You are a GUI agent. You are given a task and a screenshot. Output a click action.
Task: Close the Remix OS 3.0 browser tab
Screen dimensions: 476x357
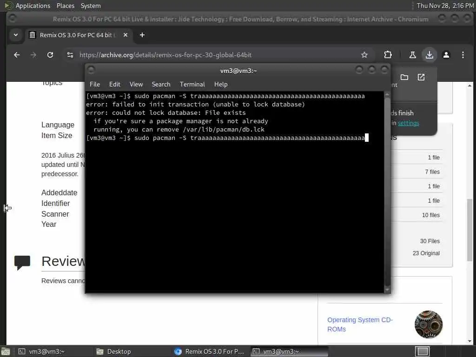tap(126, 35)
